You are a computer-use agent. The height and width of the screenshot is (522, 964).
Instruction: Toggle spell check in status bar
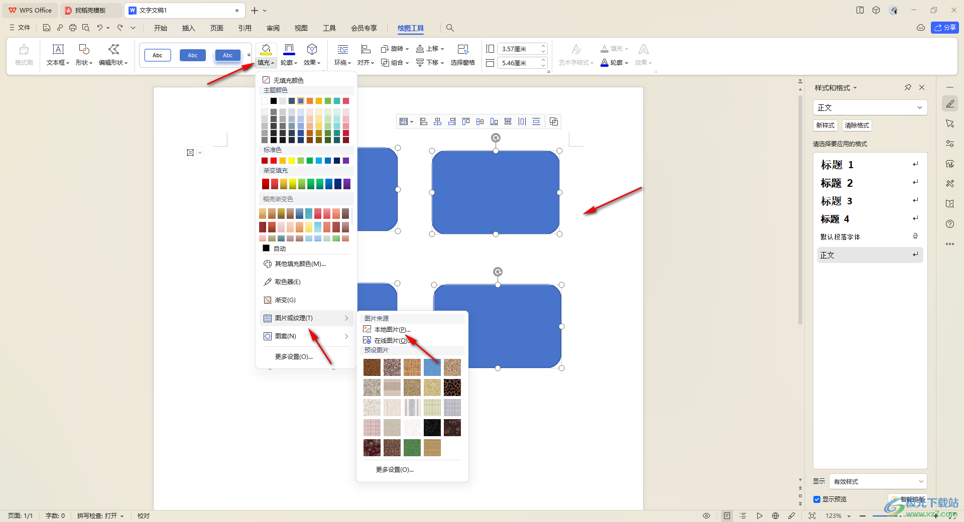click(x=100, y=515)
